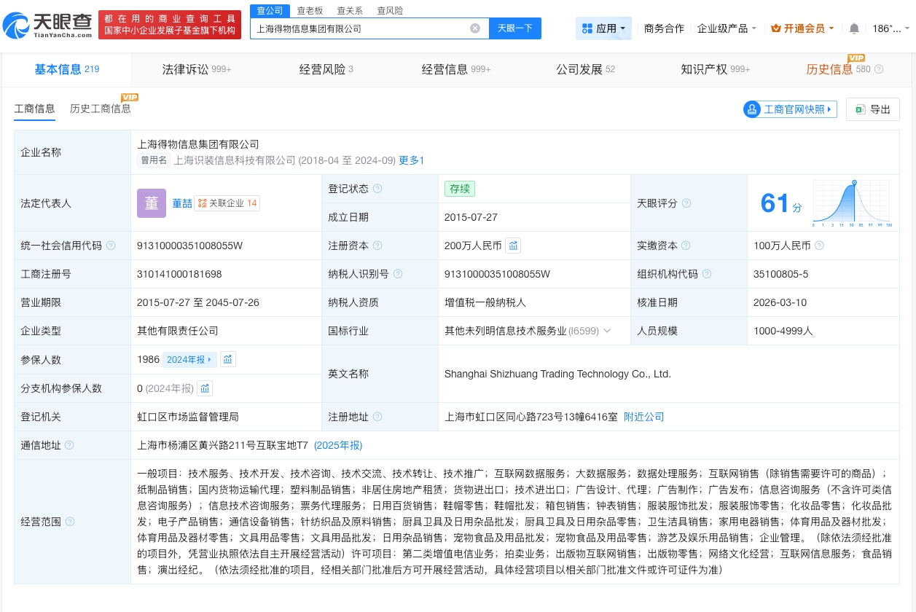Click the (2025年报) address link

click(x=337, y=445)
